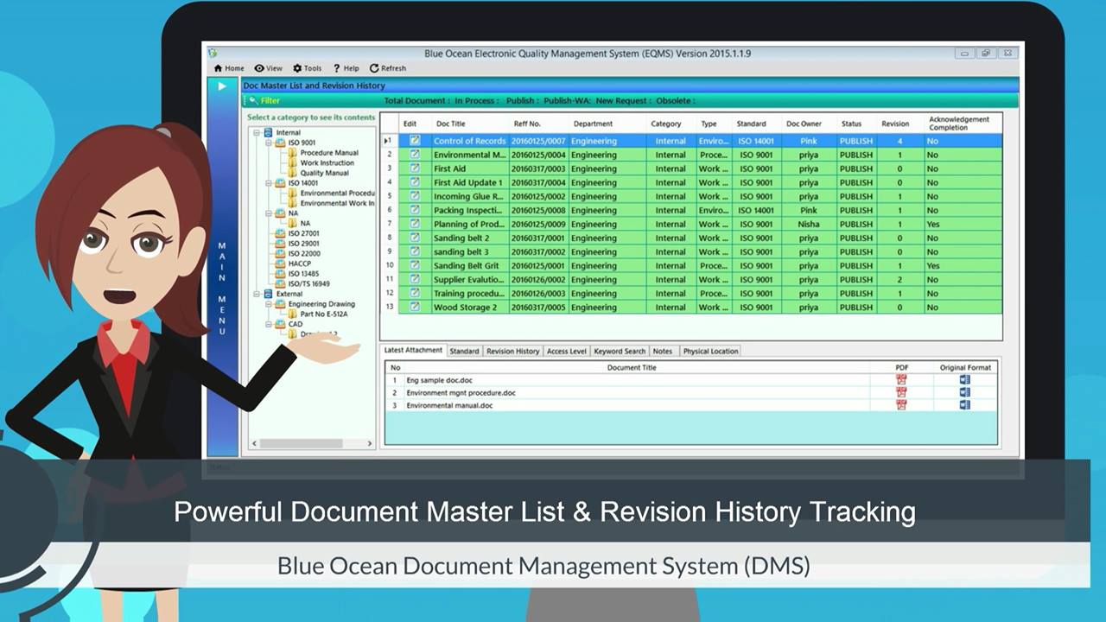
Task: Click the tree scrollbar right arrow
Action: [370, 443]
